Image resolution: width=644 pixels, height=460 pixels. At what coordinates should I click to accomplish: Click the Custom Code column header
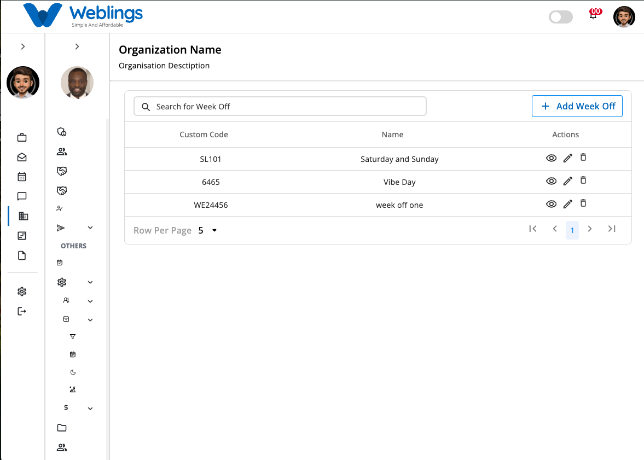[x=204, y=135]
